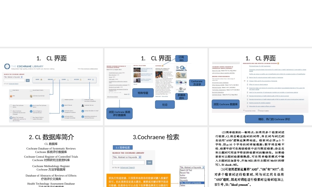Open Effect of cocoa on blood pressure link
Image resolution: width=312 pixels, height=187 pixels.
pos(258,84)
